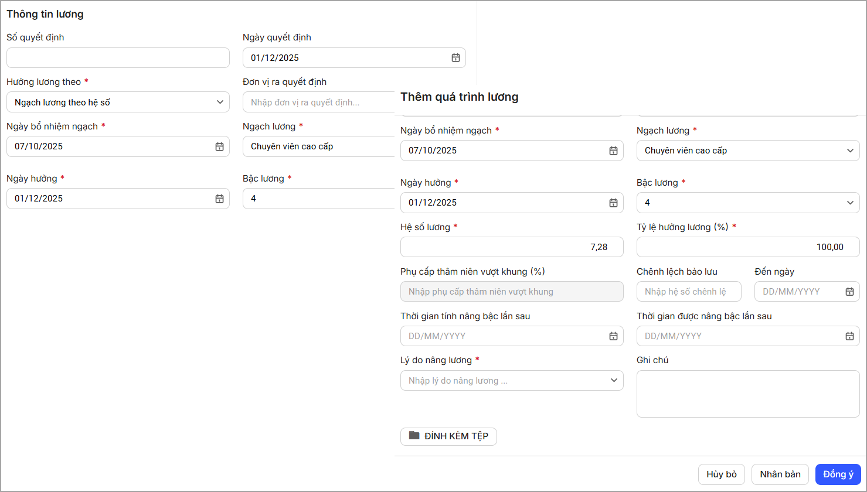Focus the Chênh lệch bảo lưu input

click(688, 292)
